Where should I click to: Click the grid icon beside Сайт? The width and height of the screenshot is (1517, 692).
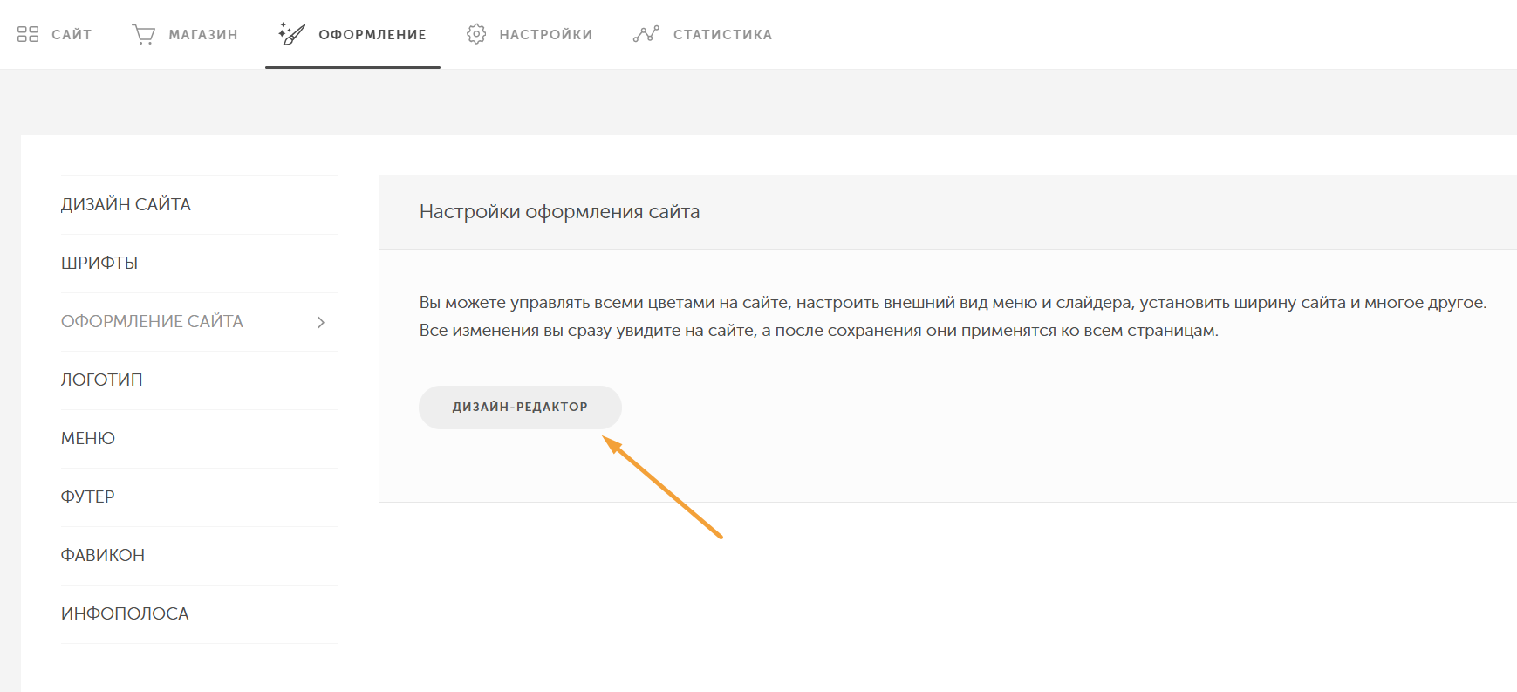click(28, 34)
